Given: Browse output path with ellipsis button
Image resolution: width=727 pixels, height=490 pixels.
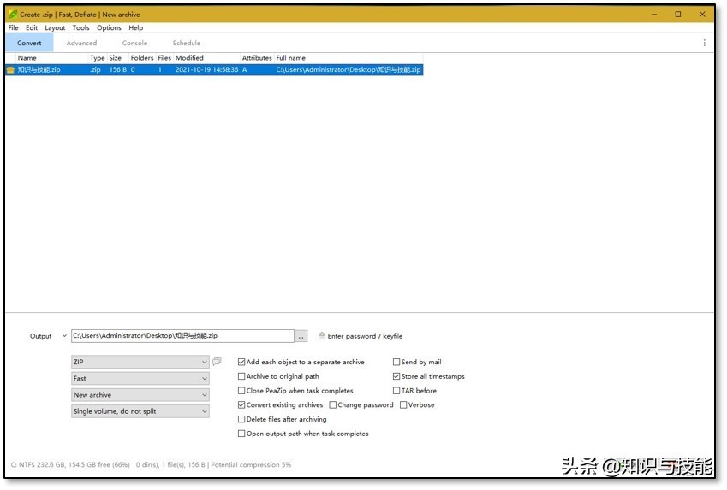Looking at the screenshot, I should 301,336.
